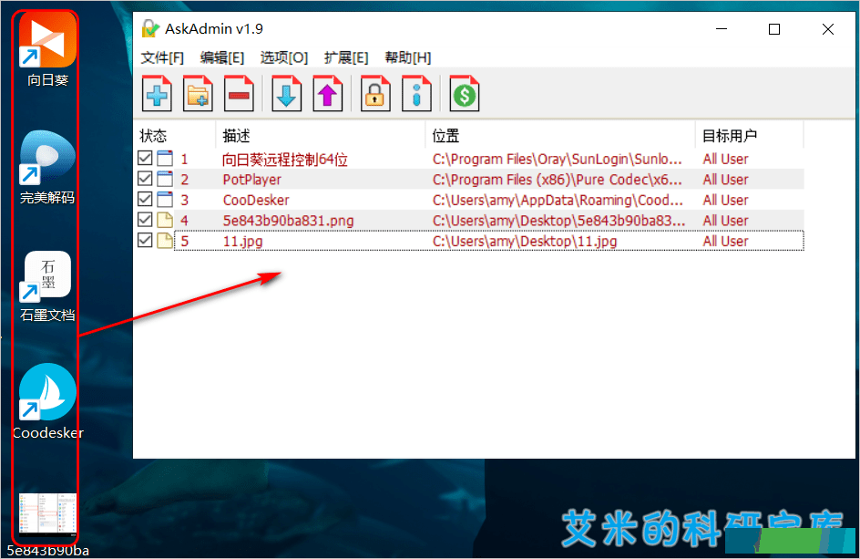Open the 帮助[H] menu
The height and width of the screenshot is (559, 860).
(408, 57)
